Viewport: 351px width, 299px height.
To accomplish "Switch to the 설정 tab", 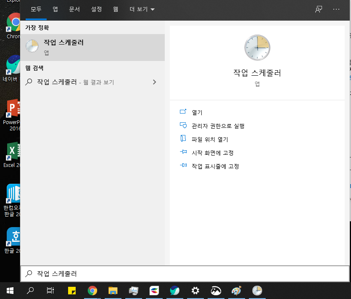I will pyautogui.click(x=96, y=9).
